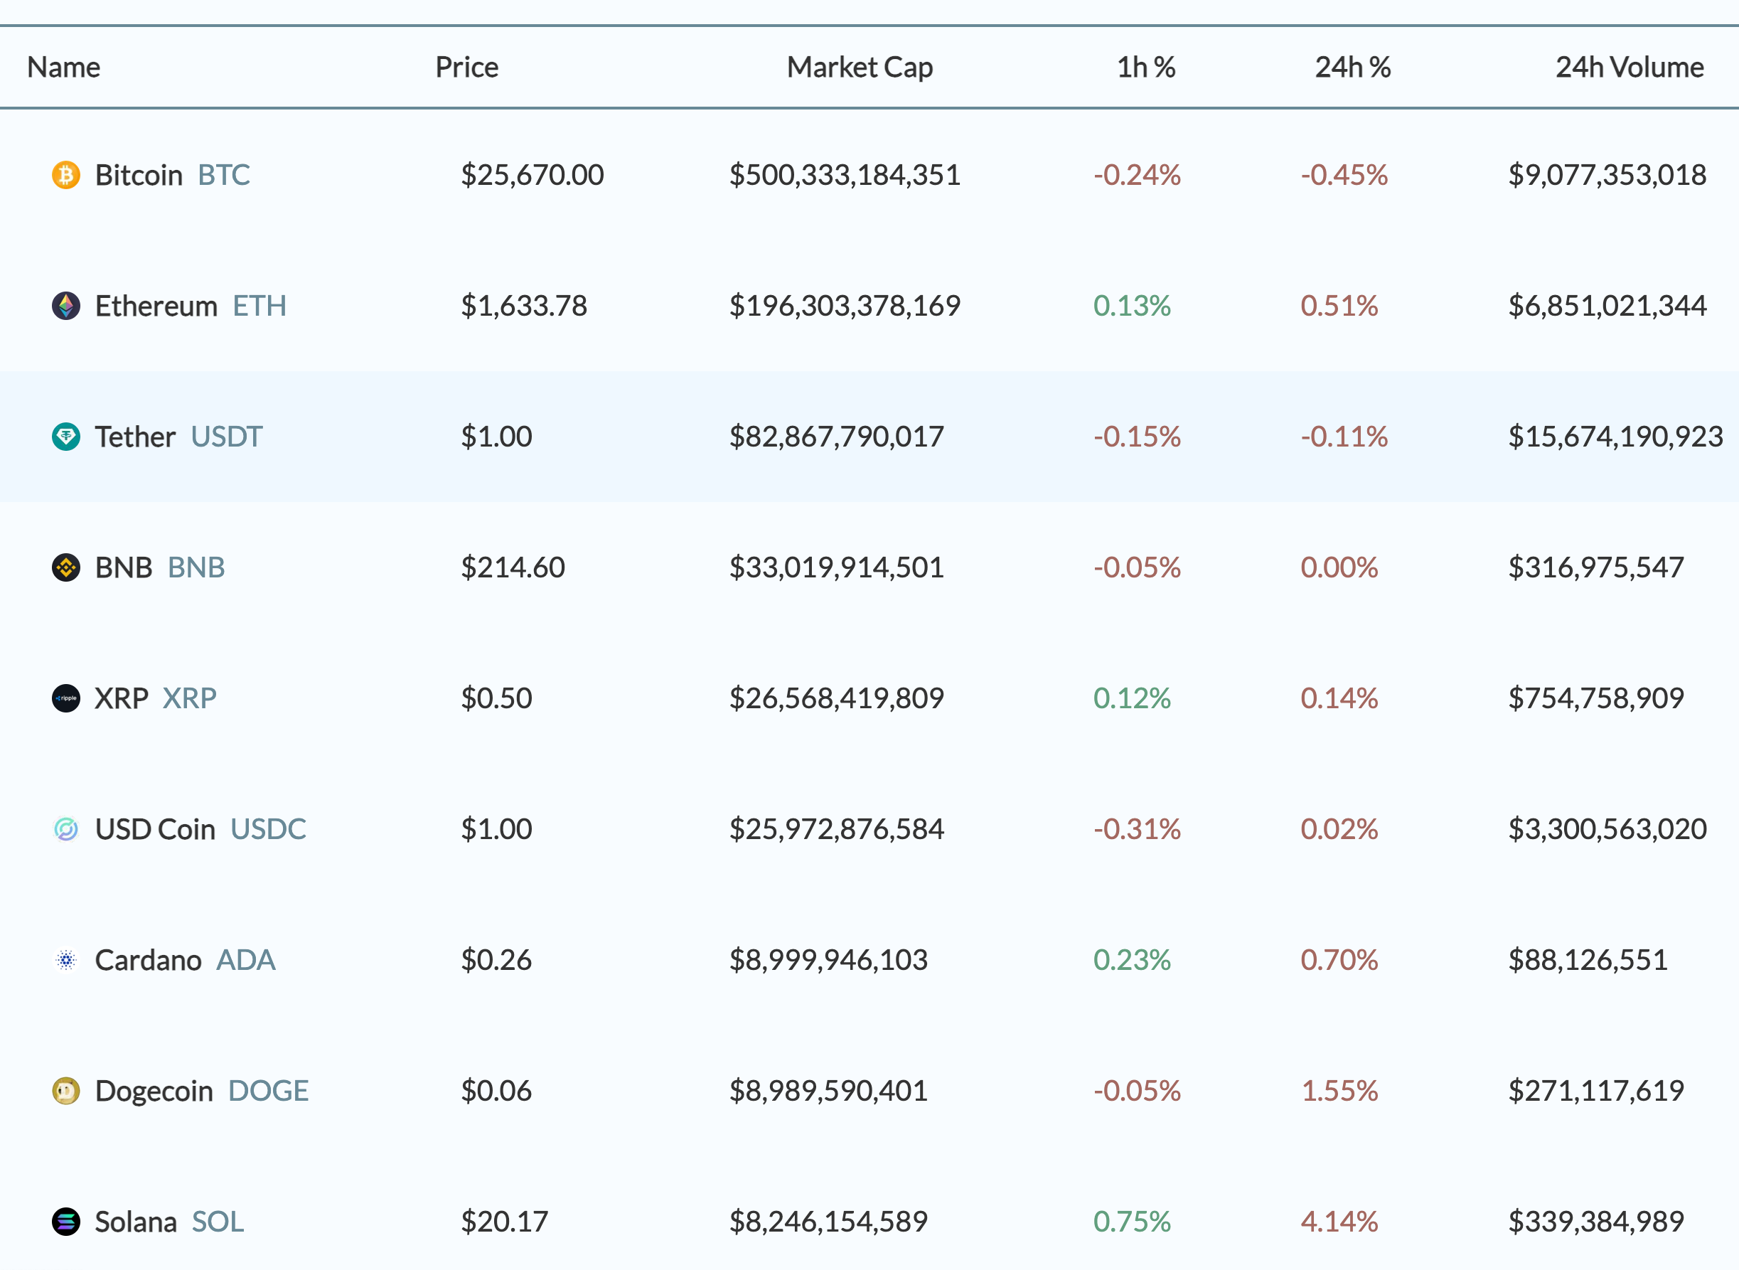This screenshot has height=1270, width=1739.
Task: Click the ADA ticker symbol
Action: coord(246,959)
